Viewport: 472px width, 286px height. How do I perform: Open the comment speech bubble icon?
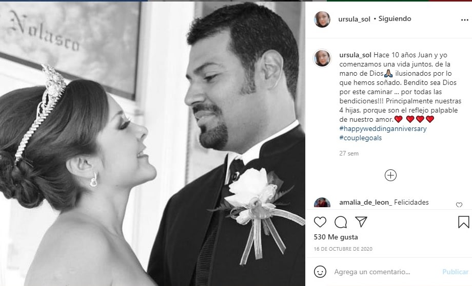pyautogui.click(x=341, y=222)
